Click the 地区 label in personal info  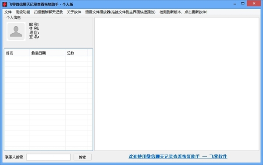coord(34,33)
